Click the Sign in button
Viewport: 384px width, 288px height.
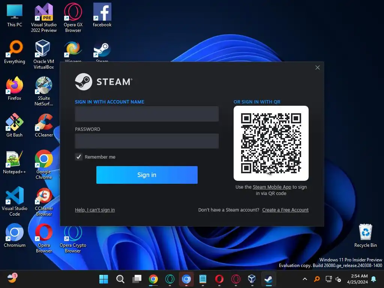click(147, 175)
